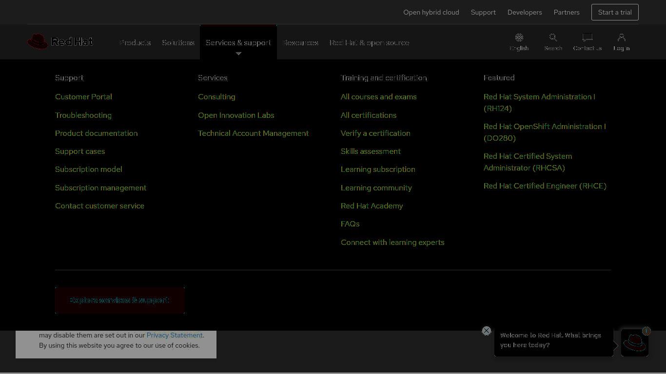The width and height of the screenshot is (666, 374).
Task: Go to Open hybrid cloud
Action: pos(431,12)
